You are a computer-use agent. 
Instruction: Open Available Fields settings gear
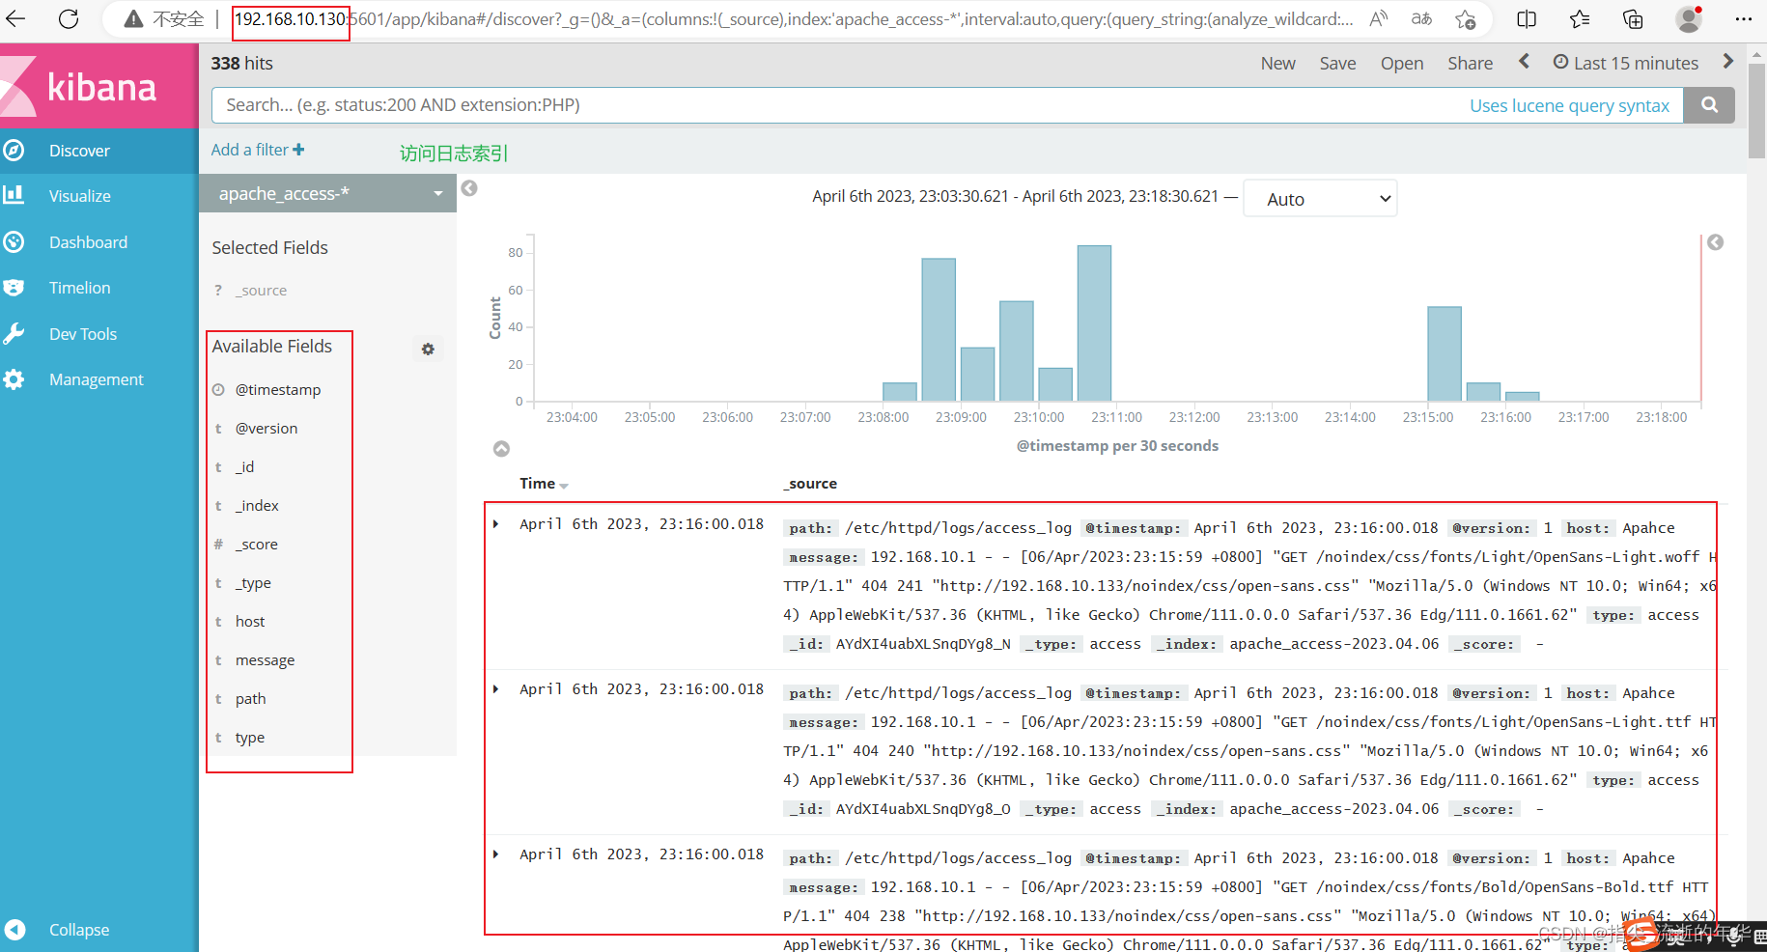[x=428, y=350]
